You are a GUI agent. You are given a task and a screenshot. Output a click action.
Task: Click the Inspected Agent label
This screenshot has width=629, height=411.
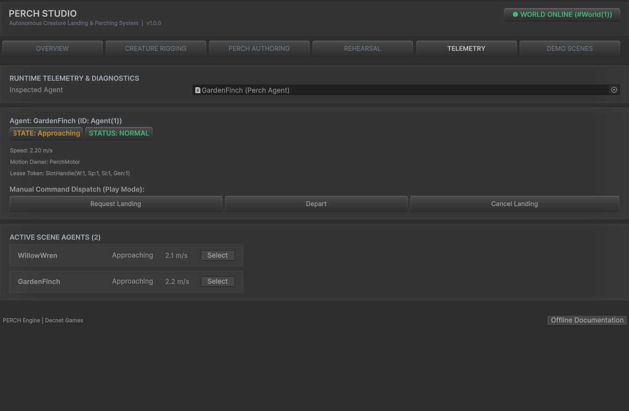pyautogui.click(x=36, y=90)
